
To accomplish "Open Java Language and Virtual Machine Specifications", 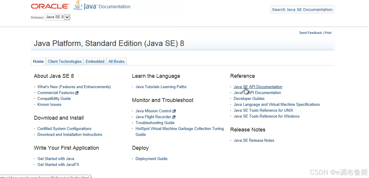I will tap(277, 104).
